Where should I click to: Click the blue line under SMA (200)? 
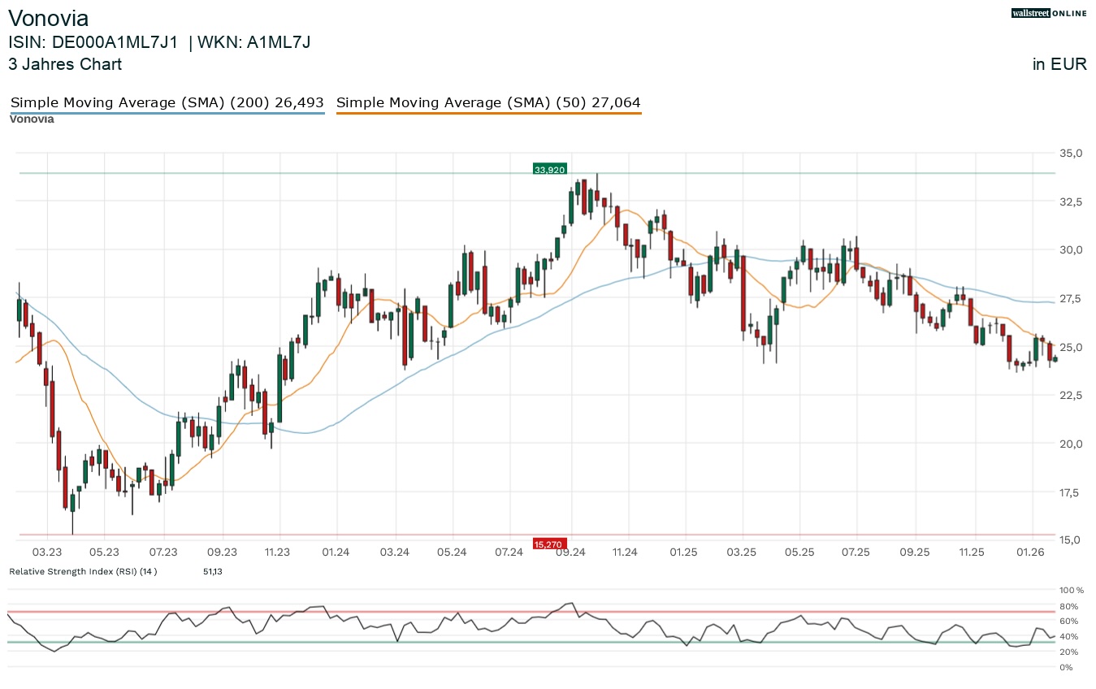point(167,113)
